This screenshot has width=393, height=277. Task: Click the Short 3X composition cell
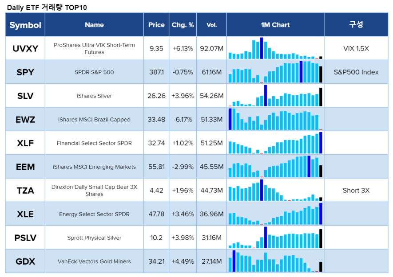point(356,191)
